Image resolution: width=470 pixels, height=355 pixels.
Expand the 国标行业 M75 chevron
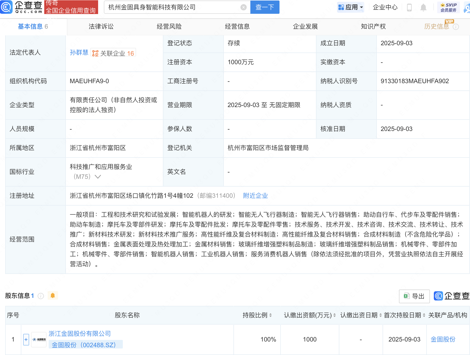click(98, 177)
